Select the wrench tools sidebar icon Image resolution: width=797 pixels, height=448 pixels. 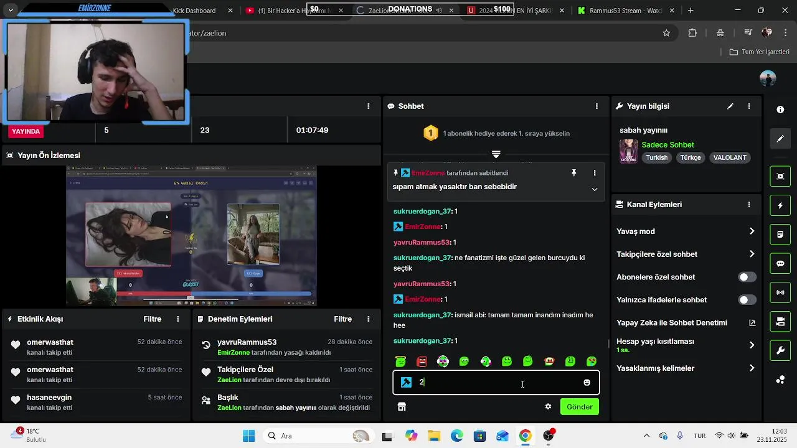780,351
